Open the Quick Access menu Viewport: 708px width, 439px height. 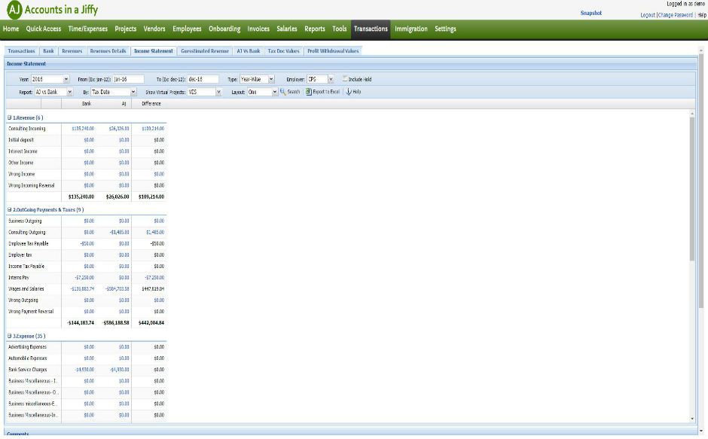(x=44, y=29)
